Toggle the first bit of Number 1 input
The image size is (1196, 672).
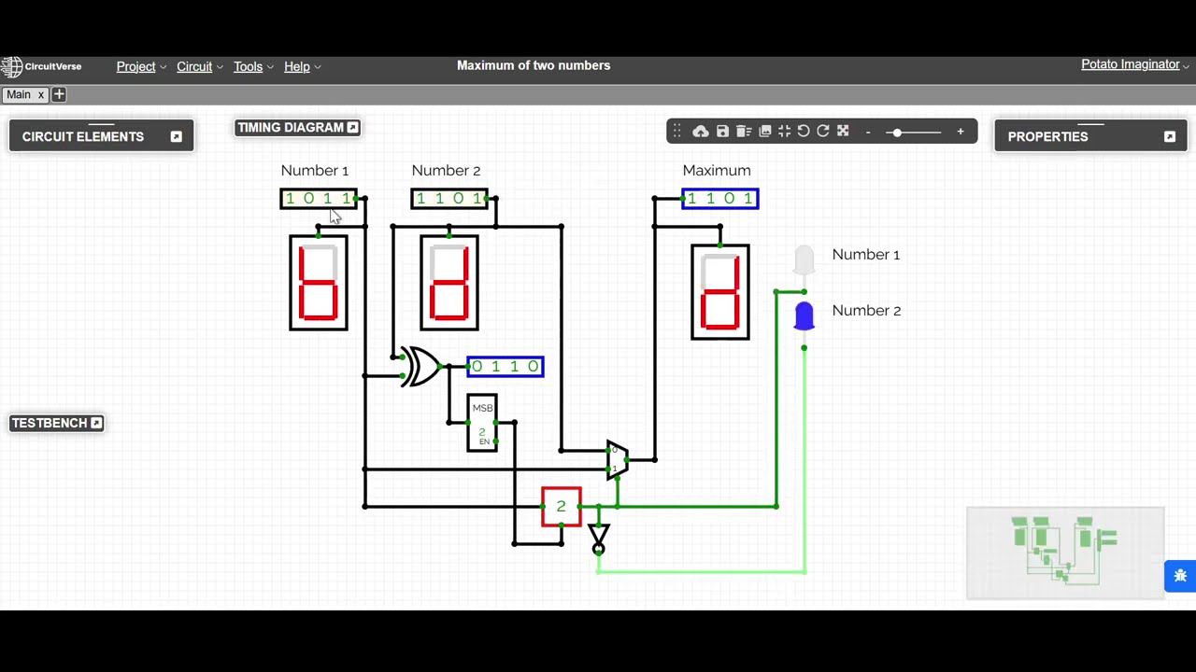pyautogui.click(x=290, y=198)
